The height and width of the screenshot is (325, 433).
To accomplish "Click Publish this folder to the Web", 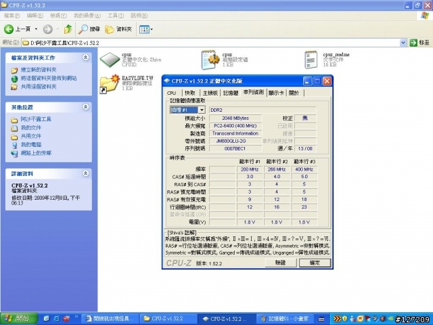I will tap(49, 79).
